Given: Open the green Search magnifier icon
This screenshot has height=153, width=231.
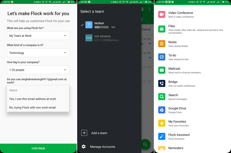Looking at the screenshot, I should click(x=161, y=97).
